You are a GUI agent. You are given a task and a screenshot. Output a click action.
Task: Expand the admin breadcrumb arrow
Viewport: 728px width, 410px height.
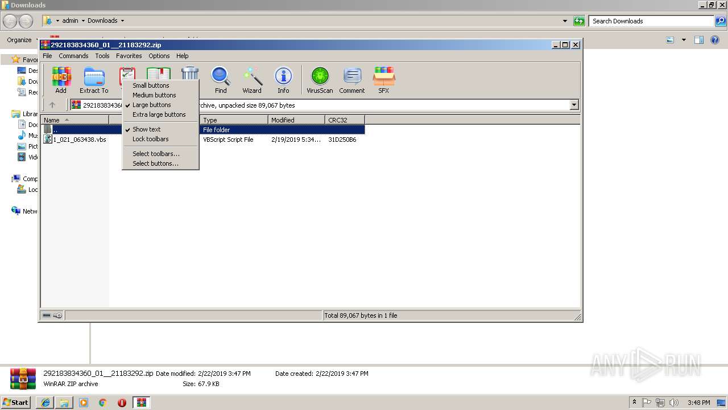click(x=83, y=21)
